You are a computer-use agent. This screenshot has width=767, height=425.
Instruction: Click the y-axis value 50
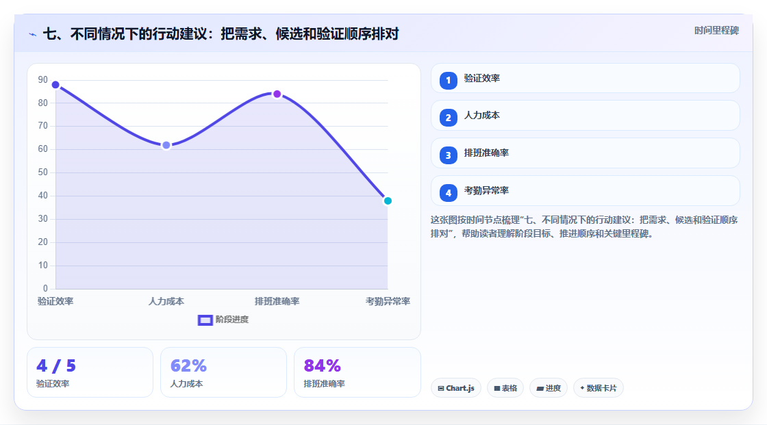click(x=43, y=172)
